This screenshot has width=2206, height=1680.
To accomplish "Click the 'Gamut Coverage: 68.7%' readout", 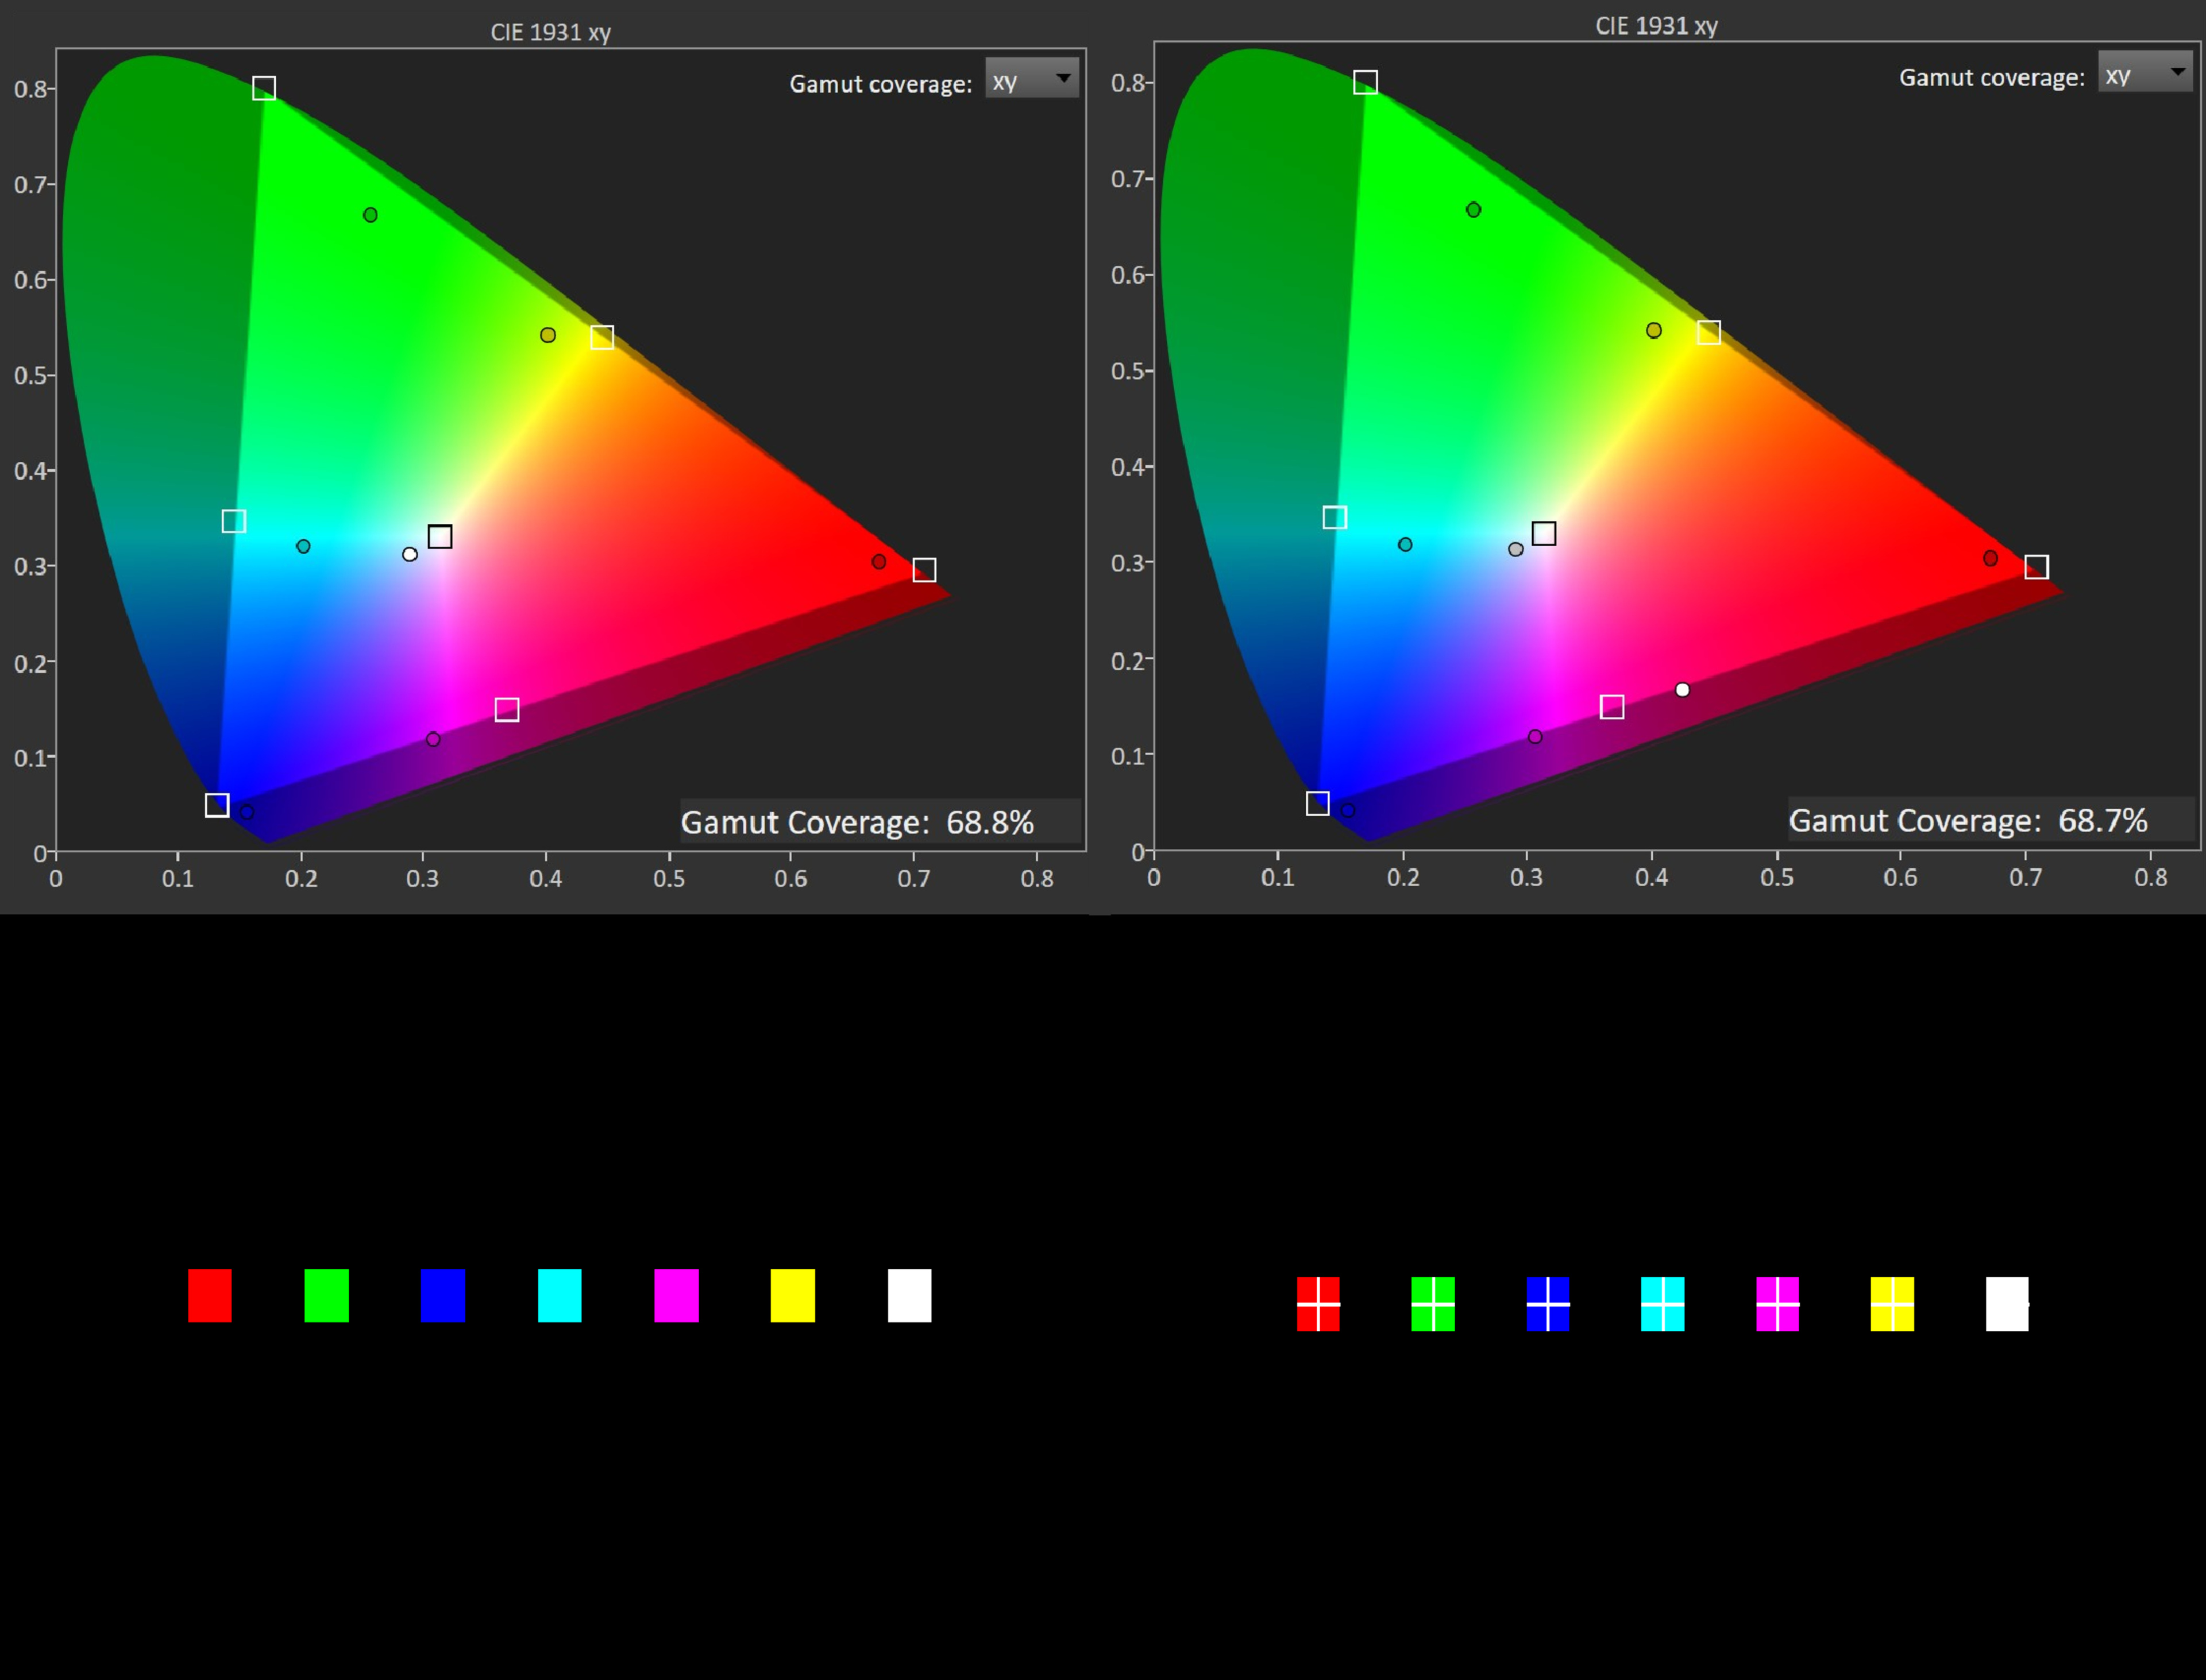I will coord(1968,821).
